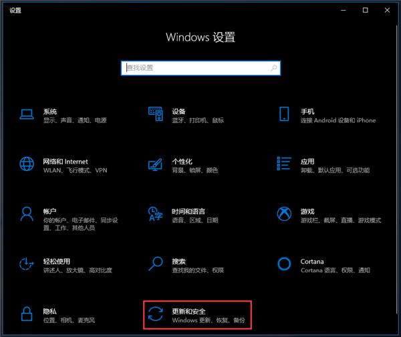Click the 设备 keyboard-and-speaker icon
Image resolution: width=401 pixels, height=337 pixels.
pyautogui.click(x=156, y=114)
